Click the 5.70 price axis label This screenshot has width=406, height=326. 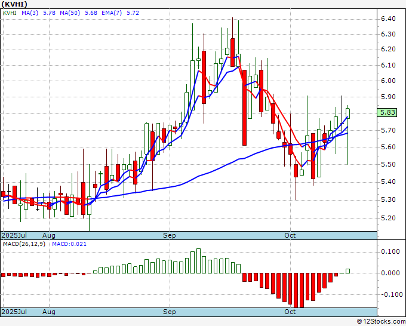pyautogui.click(x=388, y=130)
